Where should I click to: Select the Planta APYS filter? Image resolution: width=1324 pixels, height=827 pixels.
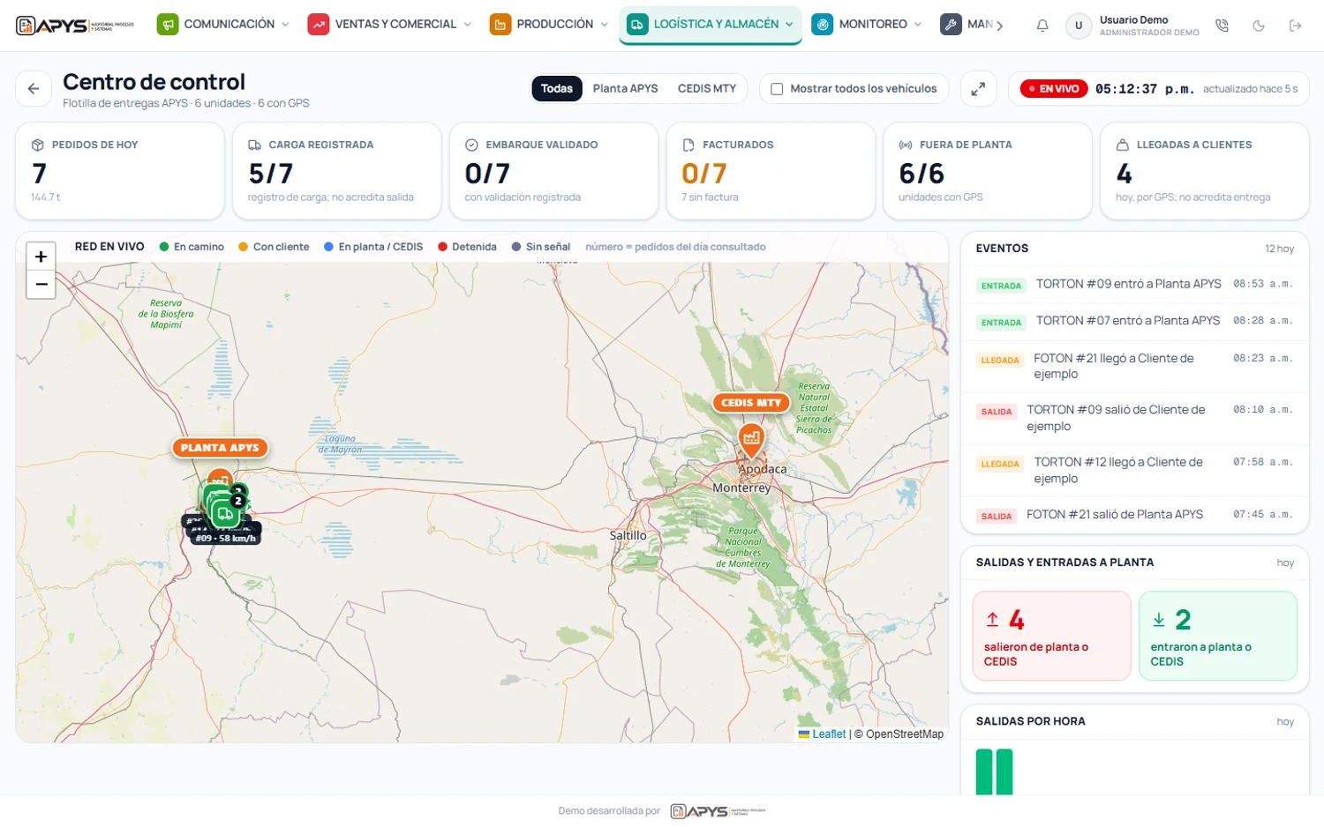click(x=625, y=88)
